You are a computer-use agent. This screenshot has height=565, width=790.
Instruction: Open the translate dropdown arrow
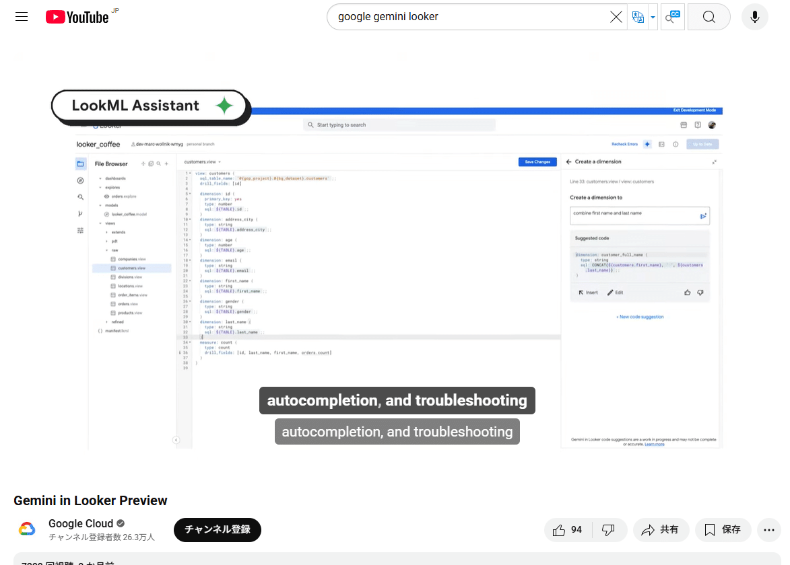653,17
